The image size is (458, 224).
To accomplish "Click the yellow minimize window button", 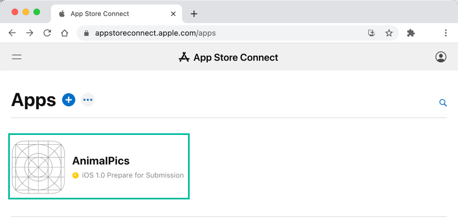I will click(x=26, y=12).
